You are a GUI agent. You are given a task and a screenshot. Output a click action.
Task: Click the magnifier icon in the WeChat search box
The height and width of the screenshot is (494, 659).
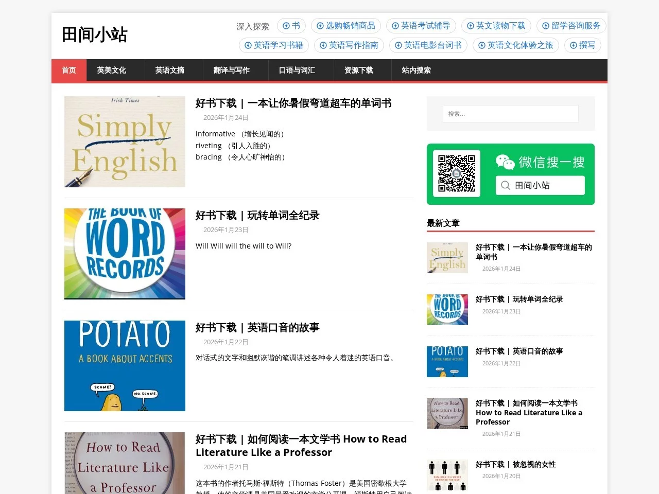point(506,185)
